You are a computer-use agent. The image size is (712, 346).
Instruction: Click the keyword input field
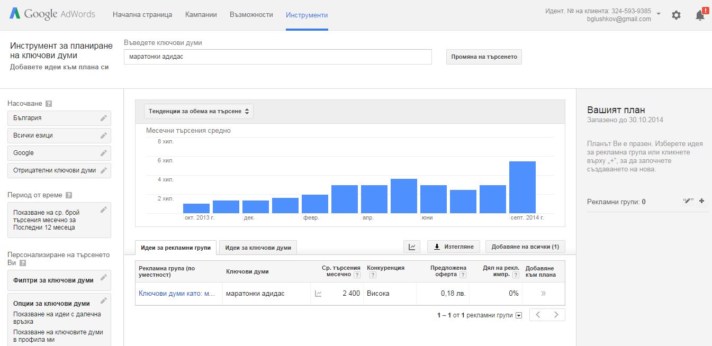point(278,57)
